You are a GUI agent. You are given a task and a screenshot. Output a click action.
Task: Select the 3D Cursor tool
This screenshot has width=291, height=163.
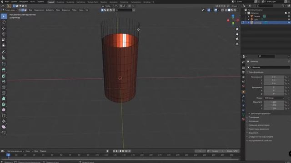4,22
